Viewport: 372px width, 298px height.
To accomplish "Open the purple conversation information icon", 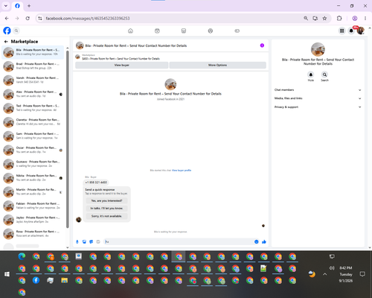I will [x=262, y=45].
